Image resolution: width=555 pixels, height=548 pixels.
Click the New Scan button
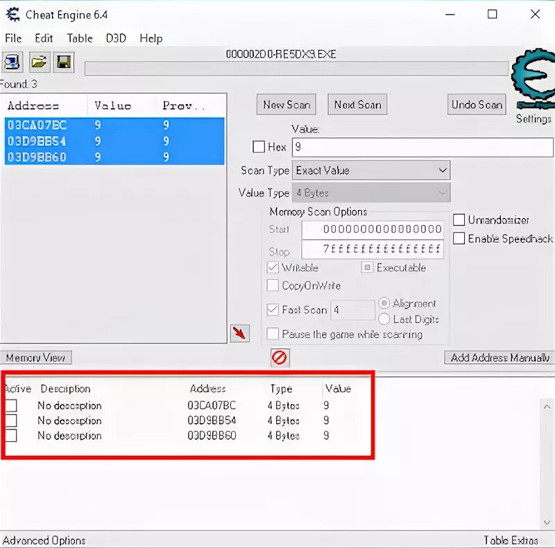pyautogui.click(x=287, y=105)
